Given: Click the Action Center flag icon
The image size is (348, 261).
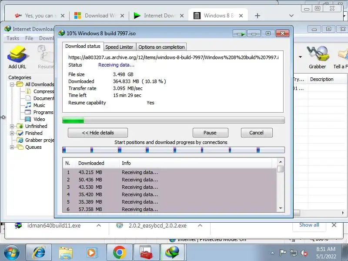Looking at the screenshot, I should [283, 253].
